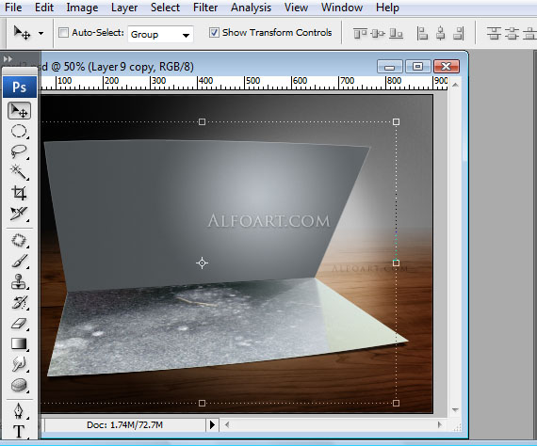Click the right-middle transform handle
Image resolution: width=537 pixels, height=446 pixels.
[396, 263]
